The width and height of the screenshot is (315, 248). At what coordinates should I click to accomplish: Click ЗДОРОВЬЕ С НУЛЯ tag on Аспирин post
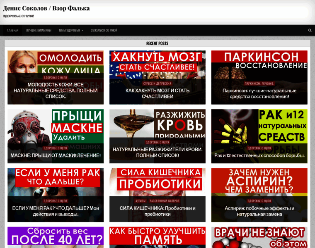259,201
